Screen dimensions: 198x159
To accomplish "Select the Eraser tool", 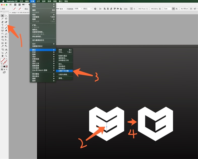I will pos(6,31).
